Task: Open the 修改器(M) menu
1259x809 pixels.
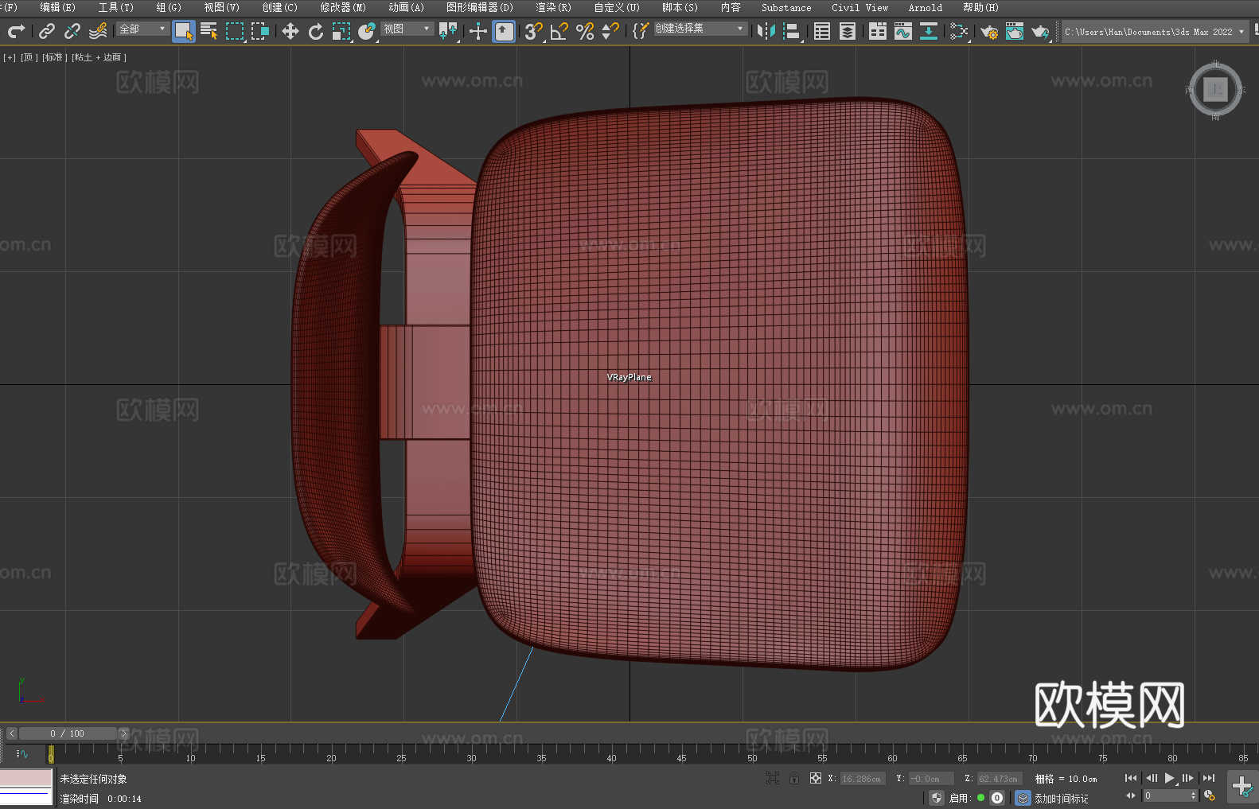Action: point(343,7)
